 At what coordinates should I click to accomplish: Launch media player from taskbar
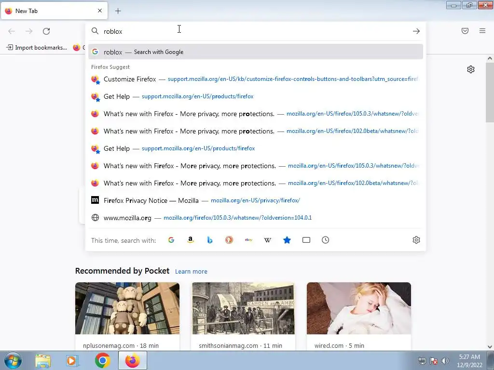[x=72, y=361]
